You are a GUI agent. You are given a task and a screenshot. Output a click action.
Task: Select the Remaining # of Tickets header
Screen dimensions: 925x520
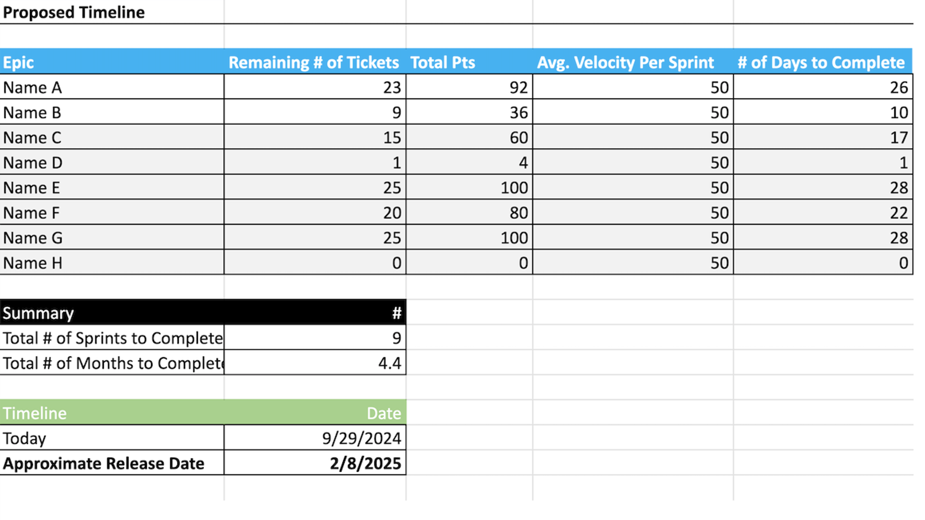pyautogui.click(x=315, y=62)
